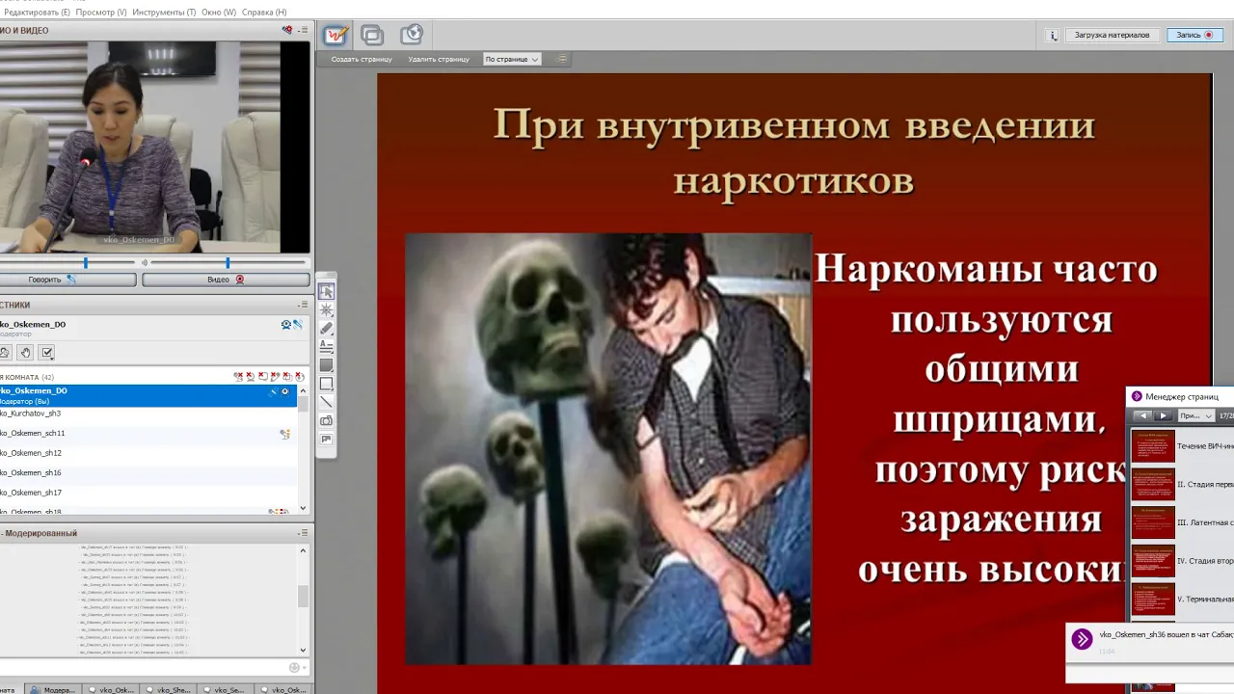Choose the filled rectangle shape tool
Viewport: 1234px width, 694px height.
(327, 365)
